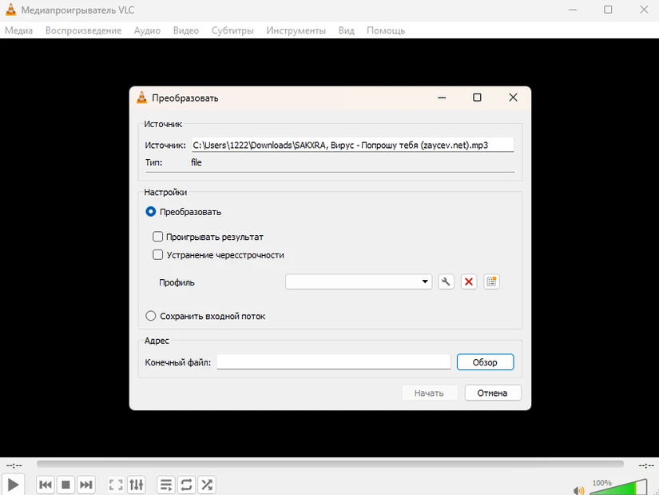Image resolution: width=659 pixels, height=495 pixels.
Task: Toggle fullscreen mode icon
Action: 116,485
